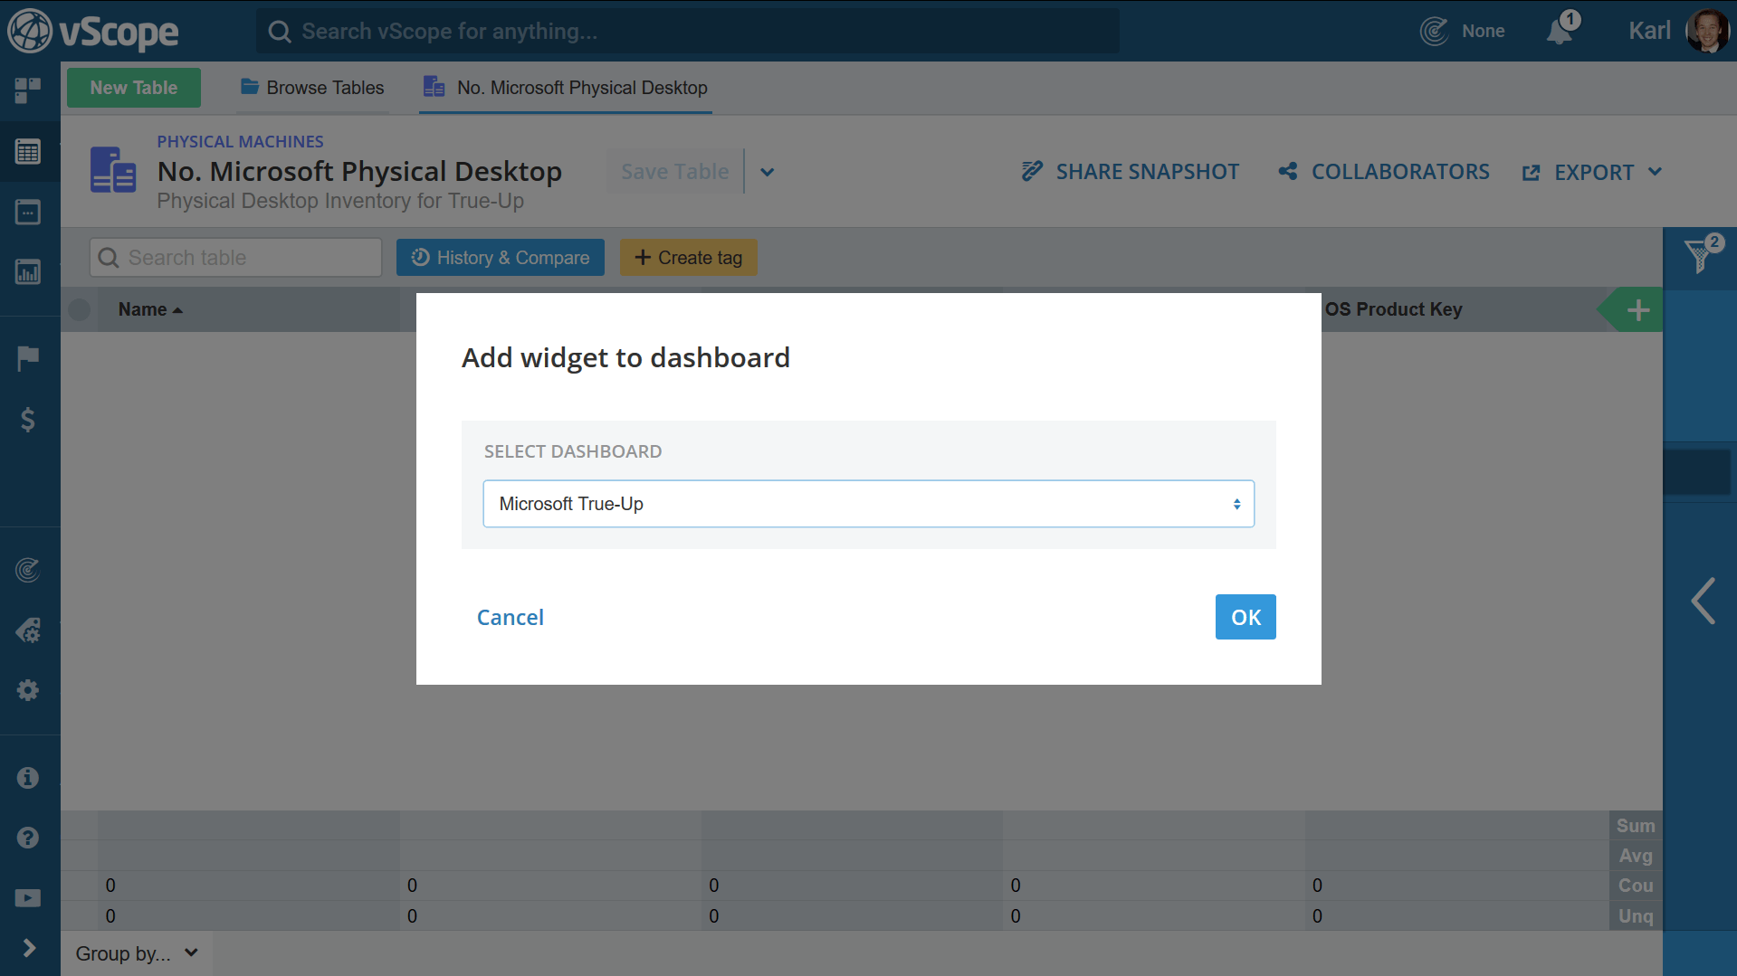Click the Create tag button
Screen dimensions: 1737x976
click(688, 258)
